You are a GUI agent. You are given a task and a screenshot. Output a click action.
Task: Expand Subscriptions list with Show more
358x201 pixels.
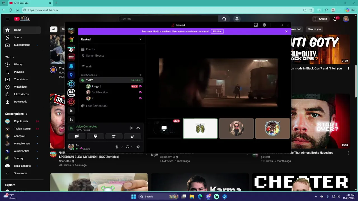point(22,173)
